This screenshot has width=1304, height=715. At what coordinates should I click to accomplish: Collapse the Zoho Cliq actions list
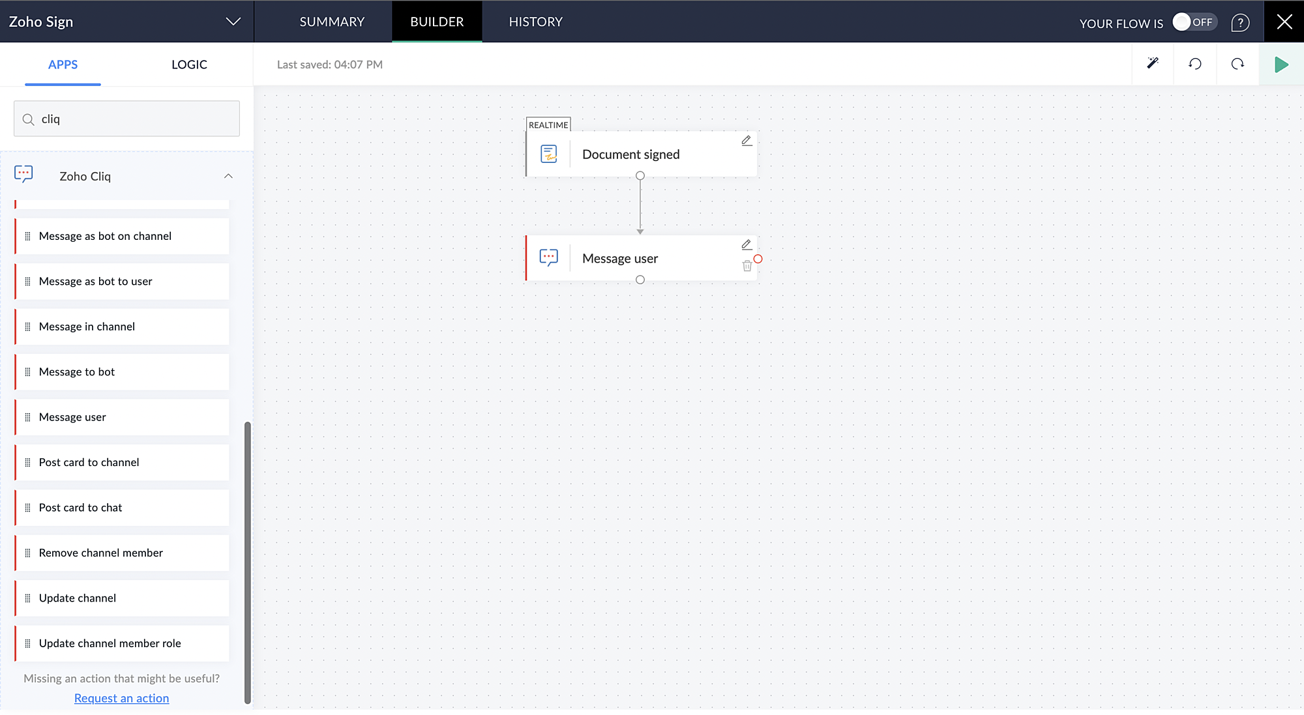point(228,176)
